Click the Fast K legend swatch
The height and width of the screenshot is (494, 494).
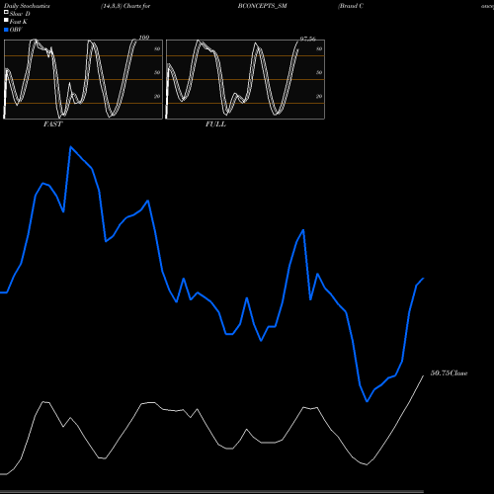coord(6,20)
